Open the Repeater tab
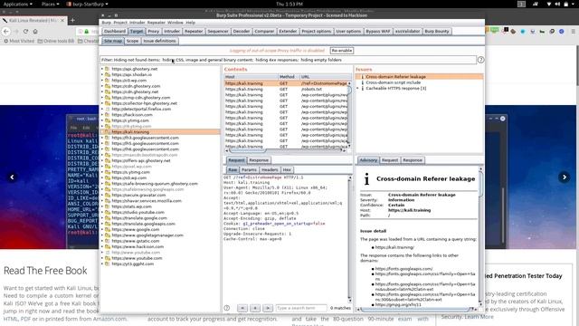The height and width of the screenshot is (326, 579). pos(194,32)
